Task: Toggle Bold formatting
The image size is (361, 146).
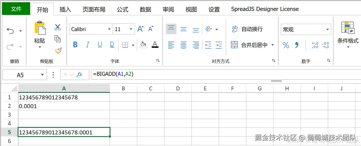Action: [x=75, y=45]
